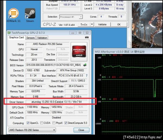163x140 pixels.
Task: Click the CPU-Z Validate button
Action: coord(102,25)
